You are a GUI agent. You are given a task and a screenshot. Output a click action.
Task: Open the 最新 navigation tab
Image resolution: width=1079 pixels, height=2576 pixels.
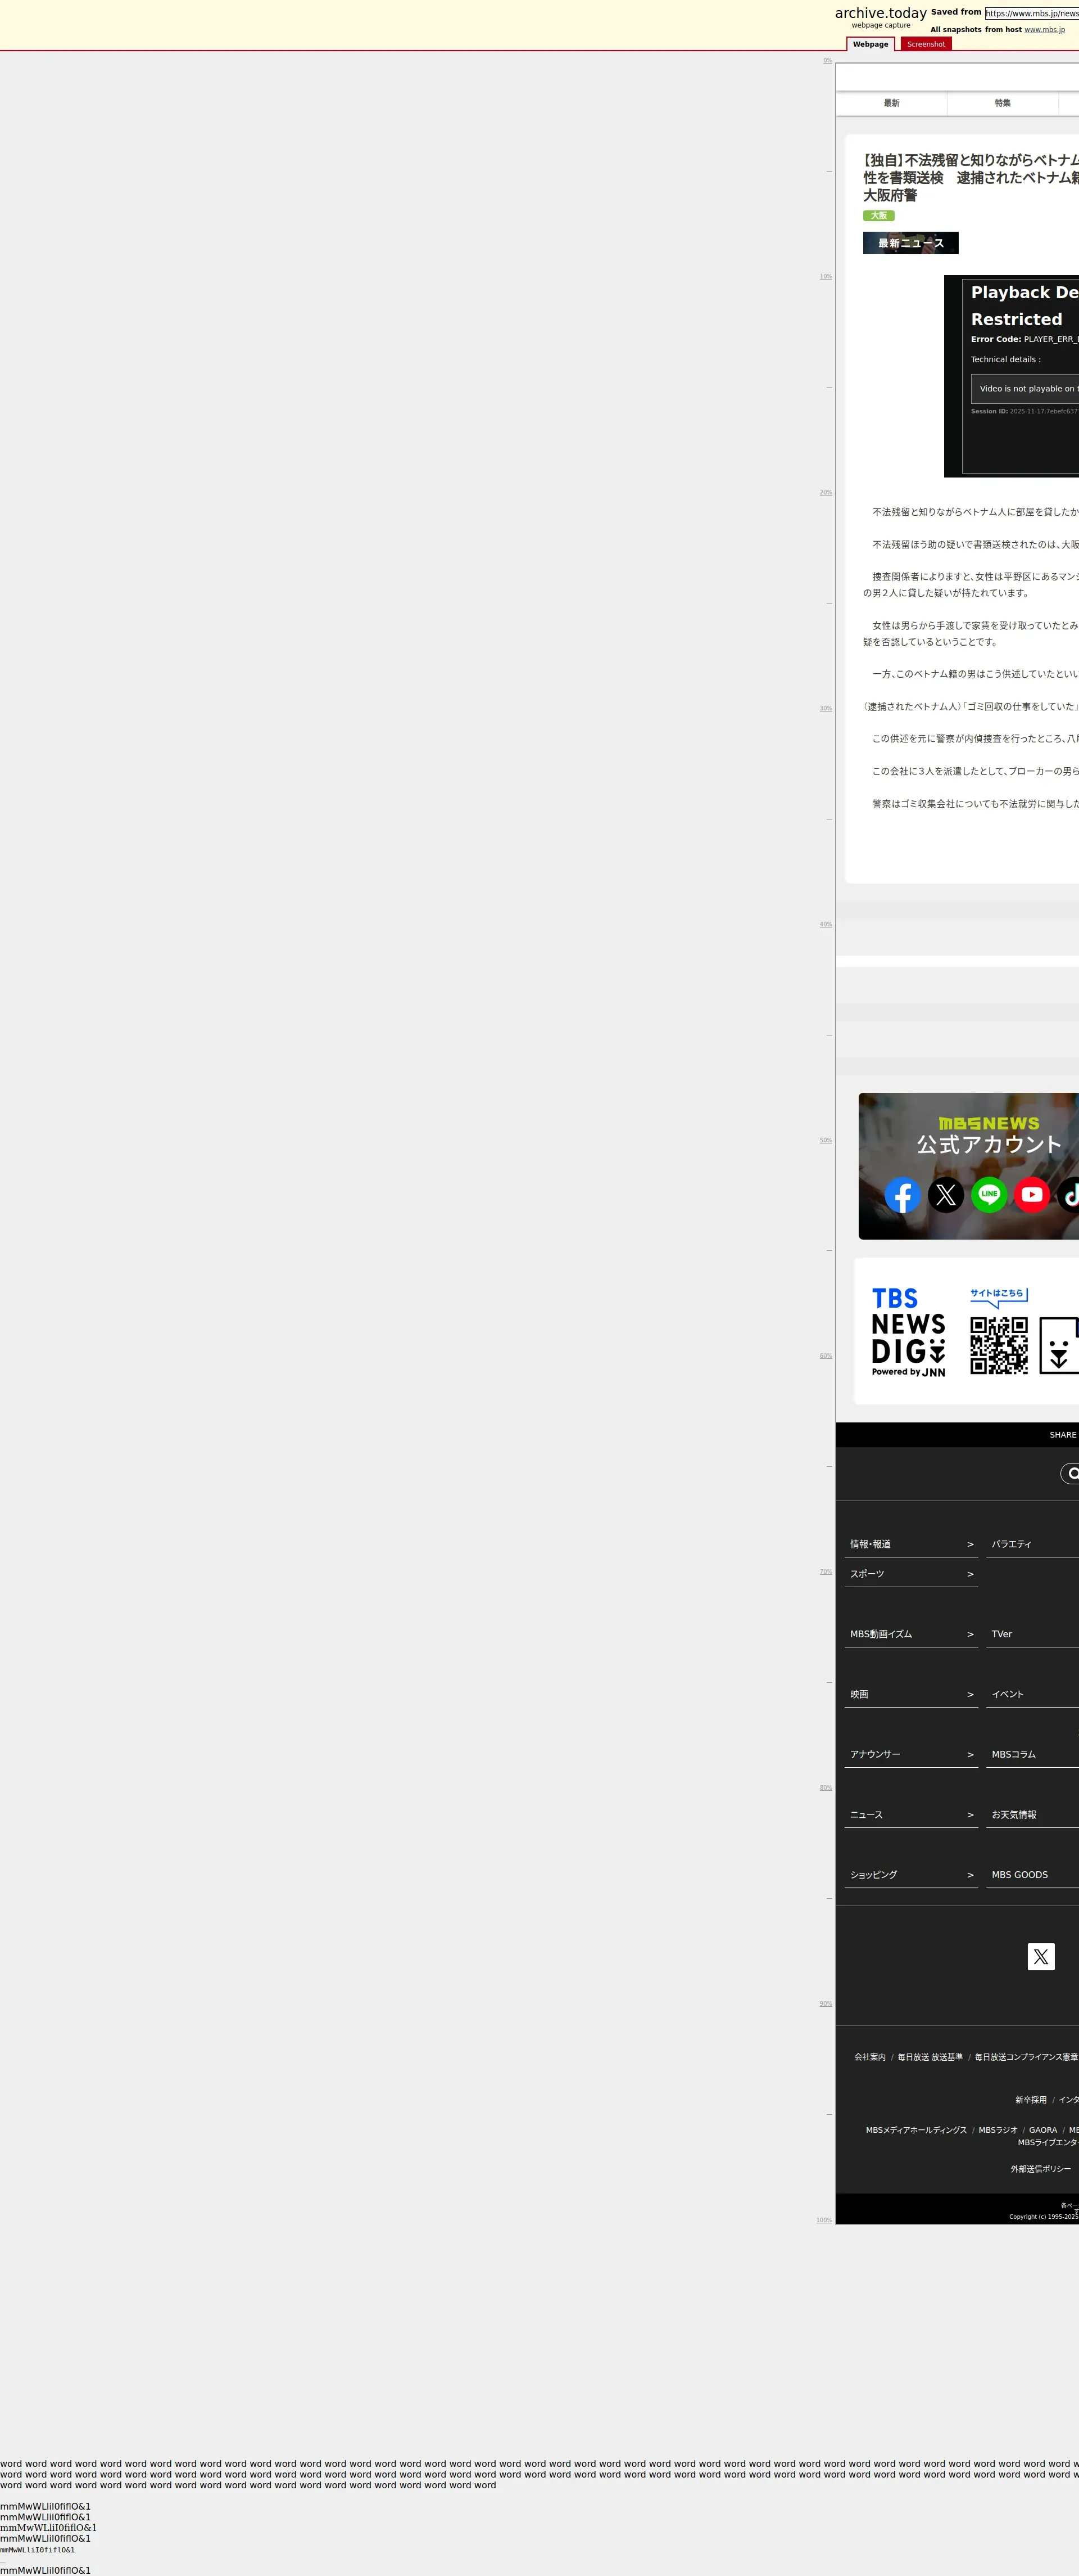coord(891,103)
